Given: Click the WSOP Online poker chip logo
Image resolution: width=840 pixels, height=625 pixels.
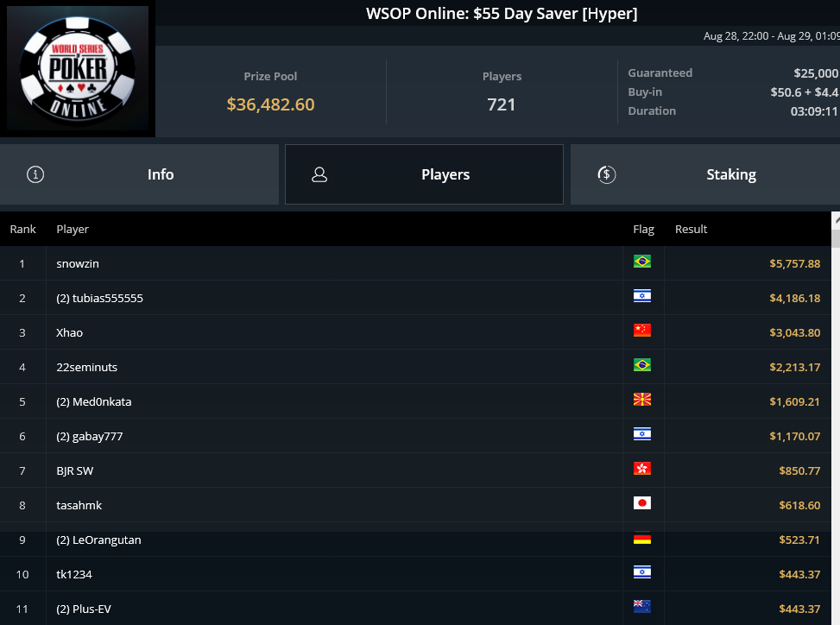Looking at the screenshot, I should 78,68.
